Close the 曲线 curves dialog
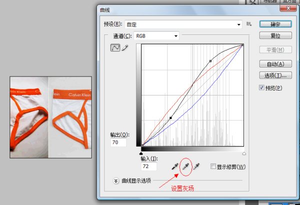Viewport: 300px width, 205px height. click(288, 8)
